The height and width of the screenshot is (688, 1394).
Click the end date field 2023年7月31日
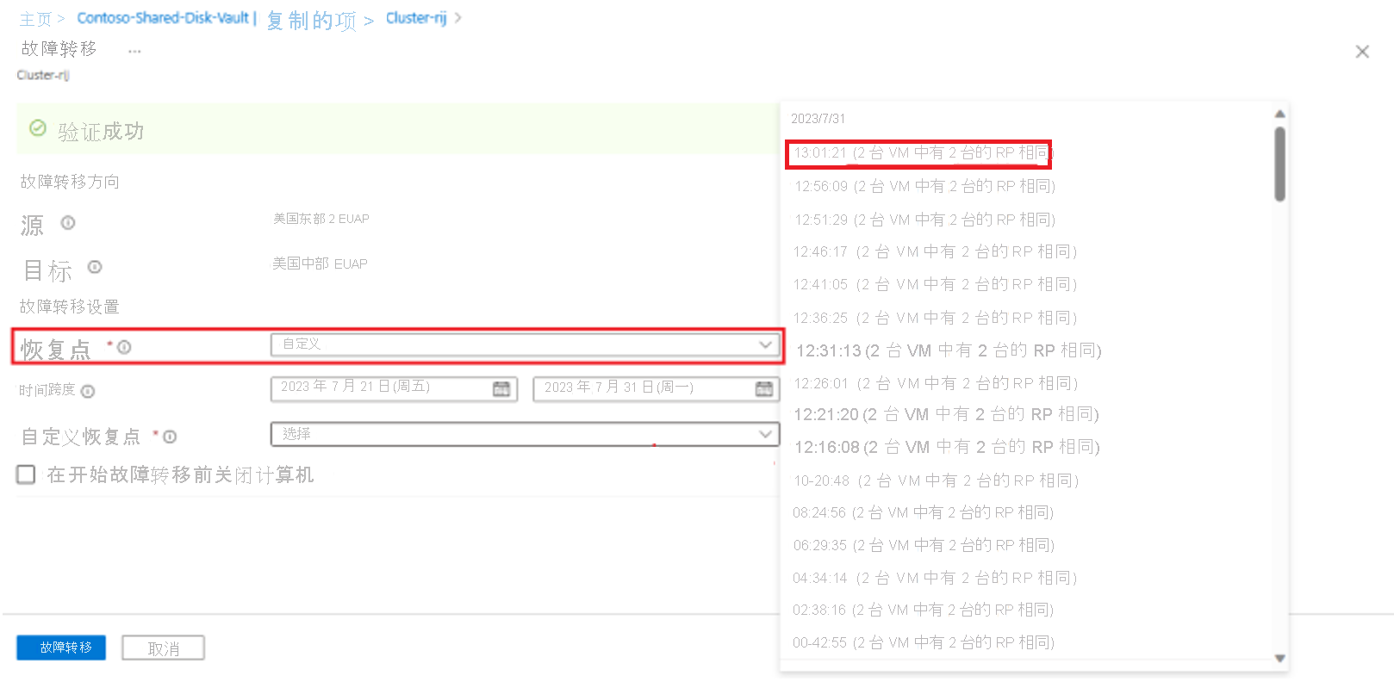tap(656, 389)
